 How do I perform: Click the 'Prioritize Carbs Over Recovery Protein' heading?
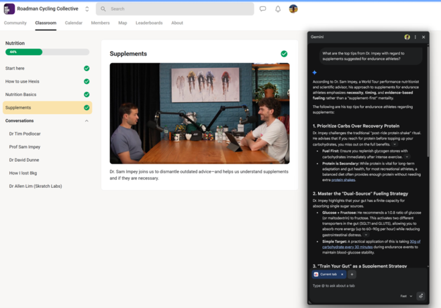pos(356,126)
